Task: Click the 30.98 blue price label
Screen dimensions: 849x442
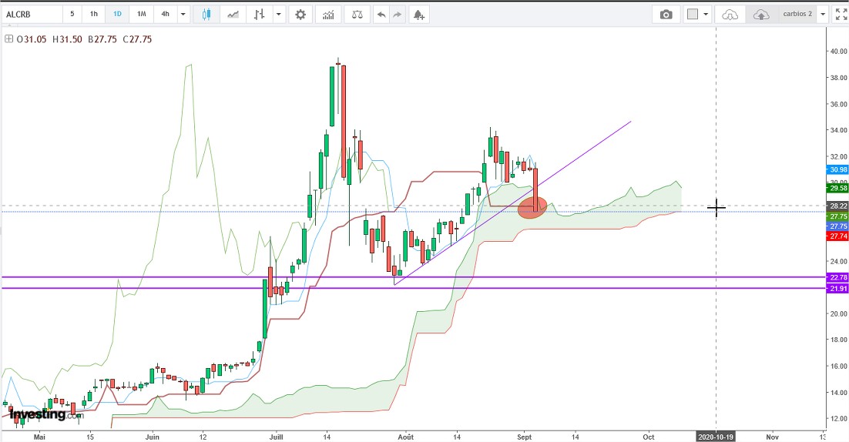Action: click(838, 170)
